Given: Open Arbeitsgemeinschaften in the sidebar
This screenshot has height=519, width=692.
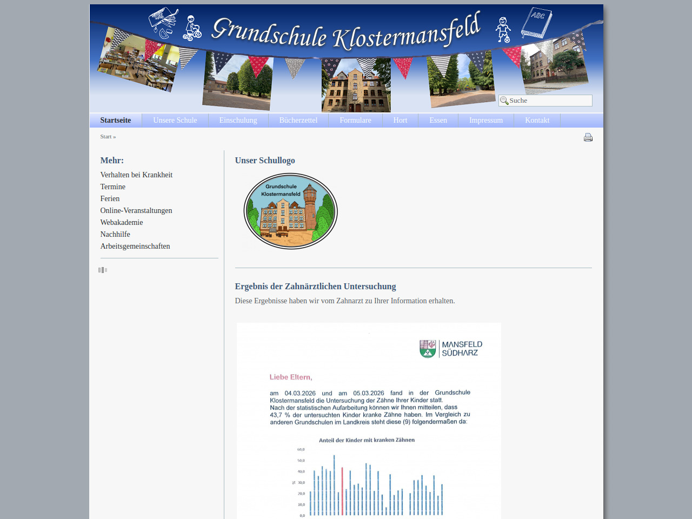Looking at the screenshot, I should tap(135, 246).
